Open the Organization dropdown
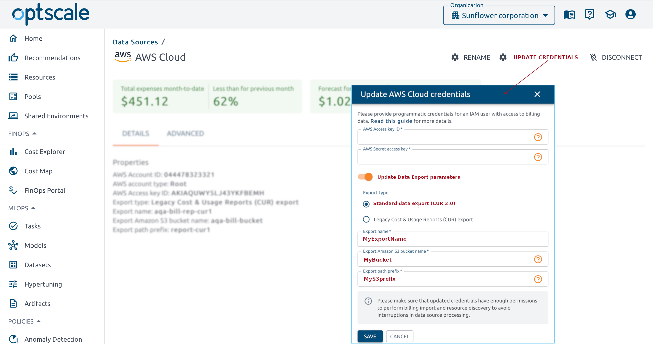 pos(499,16)
